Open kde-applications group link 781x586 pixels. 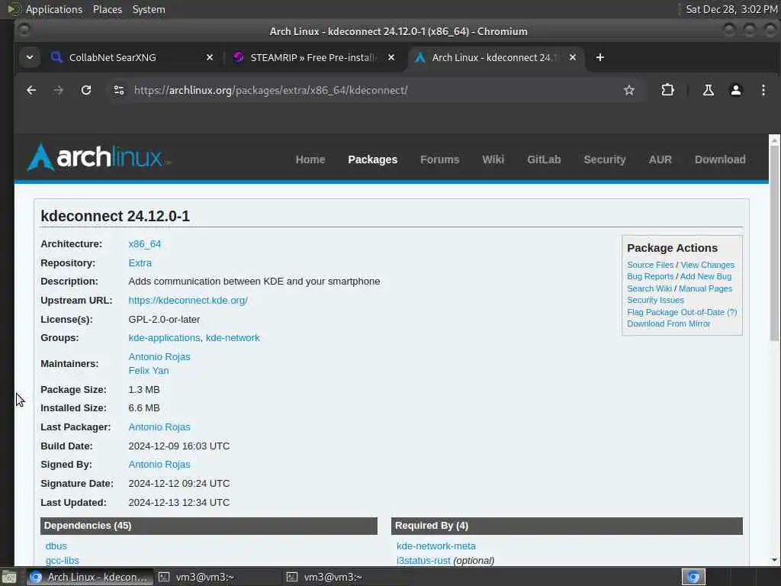point(165,338)
